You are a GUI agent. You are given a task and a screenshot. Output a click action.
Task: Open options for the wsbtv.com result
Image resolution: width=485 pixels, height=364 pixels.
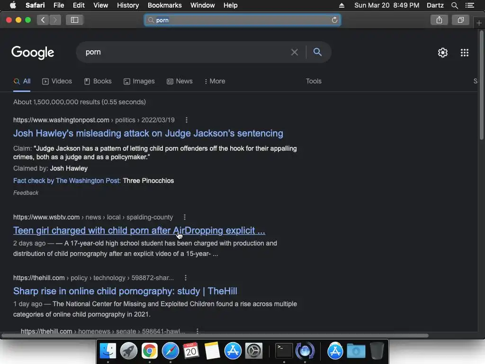185,217
